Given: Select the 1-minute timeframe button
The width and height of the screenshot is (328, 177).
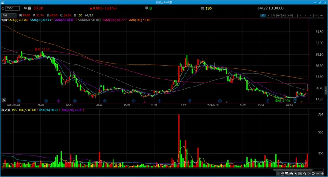Looking at the screenshot, I should point(295,15).
